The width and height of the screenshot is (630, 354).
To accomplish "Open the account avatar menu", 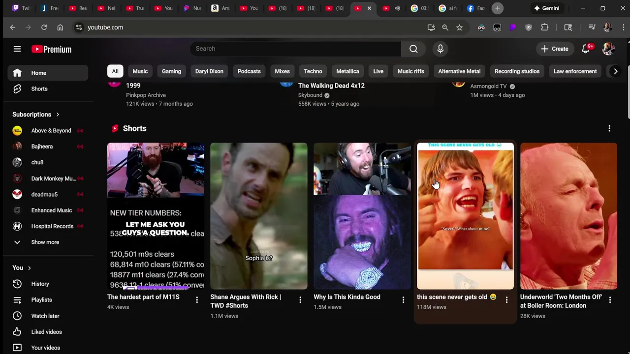I will pyautogui.click(x=608, y=49).
